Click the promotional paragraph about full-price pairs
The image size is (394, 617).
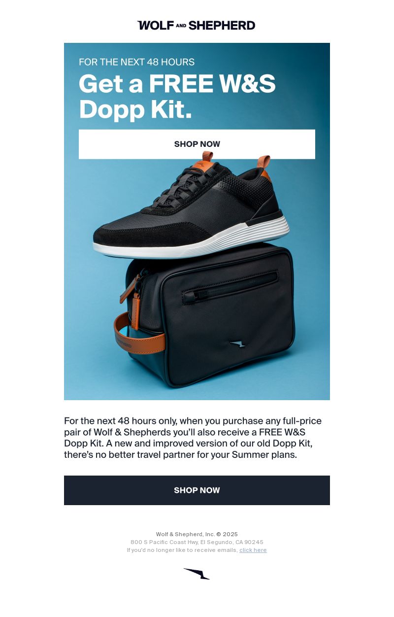(193, 438)
